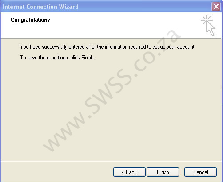Click the wizard cursor sparkle icon
The height and width of the screenshot is (182, 223).
tap(208, 25)
